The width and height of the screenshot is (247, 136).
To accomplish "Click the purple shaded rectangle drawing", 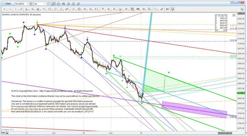I will (194, 110).
